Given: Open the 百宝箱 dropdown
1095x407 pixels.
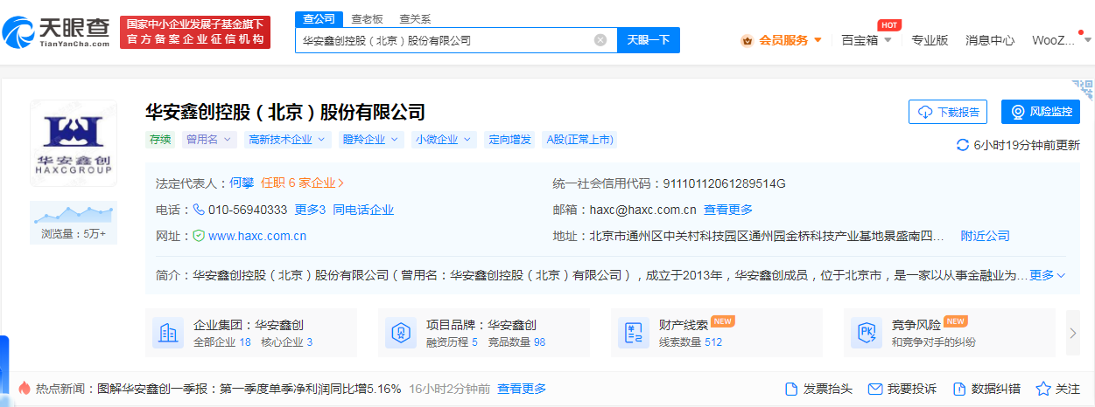Looking at the screenshot, I should tap(867, 40).
